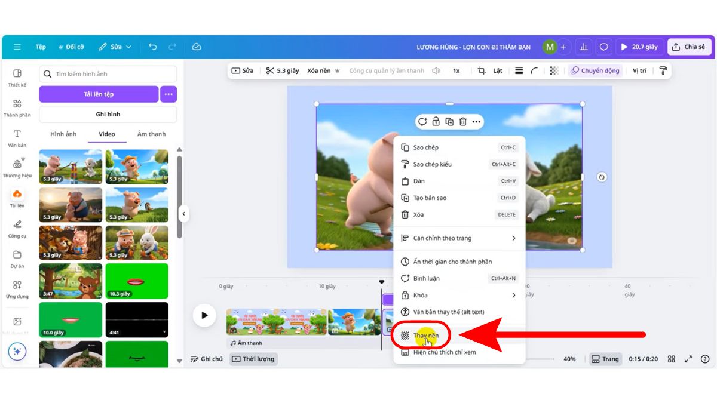Switch to the Âm thanh tab
717x403 pixels.
point(151,134)
